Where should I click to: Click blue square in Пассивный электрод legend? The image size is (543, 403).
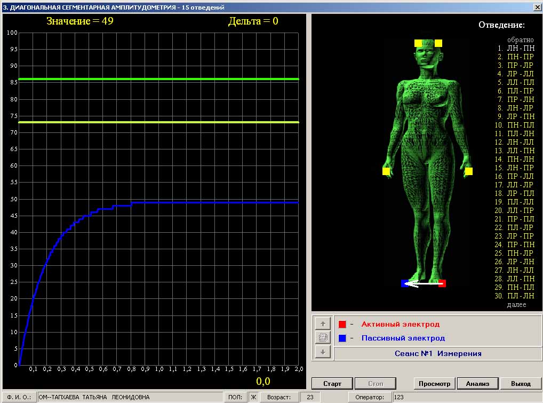(x=342, y=338)
